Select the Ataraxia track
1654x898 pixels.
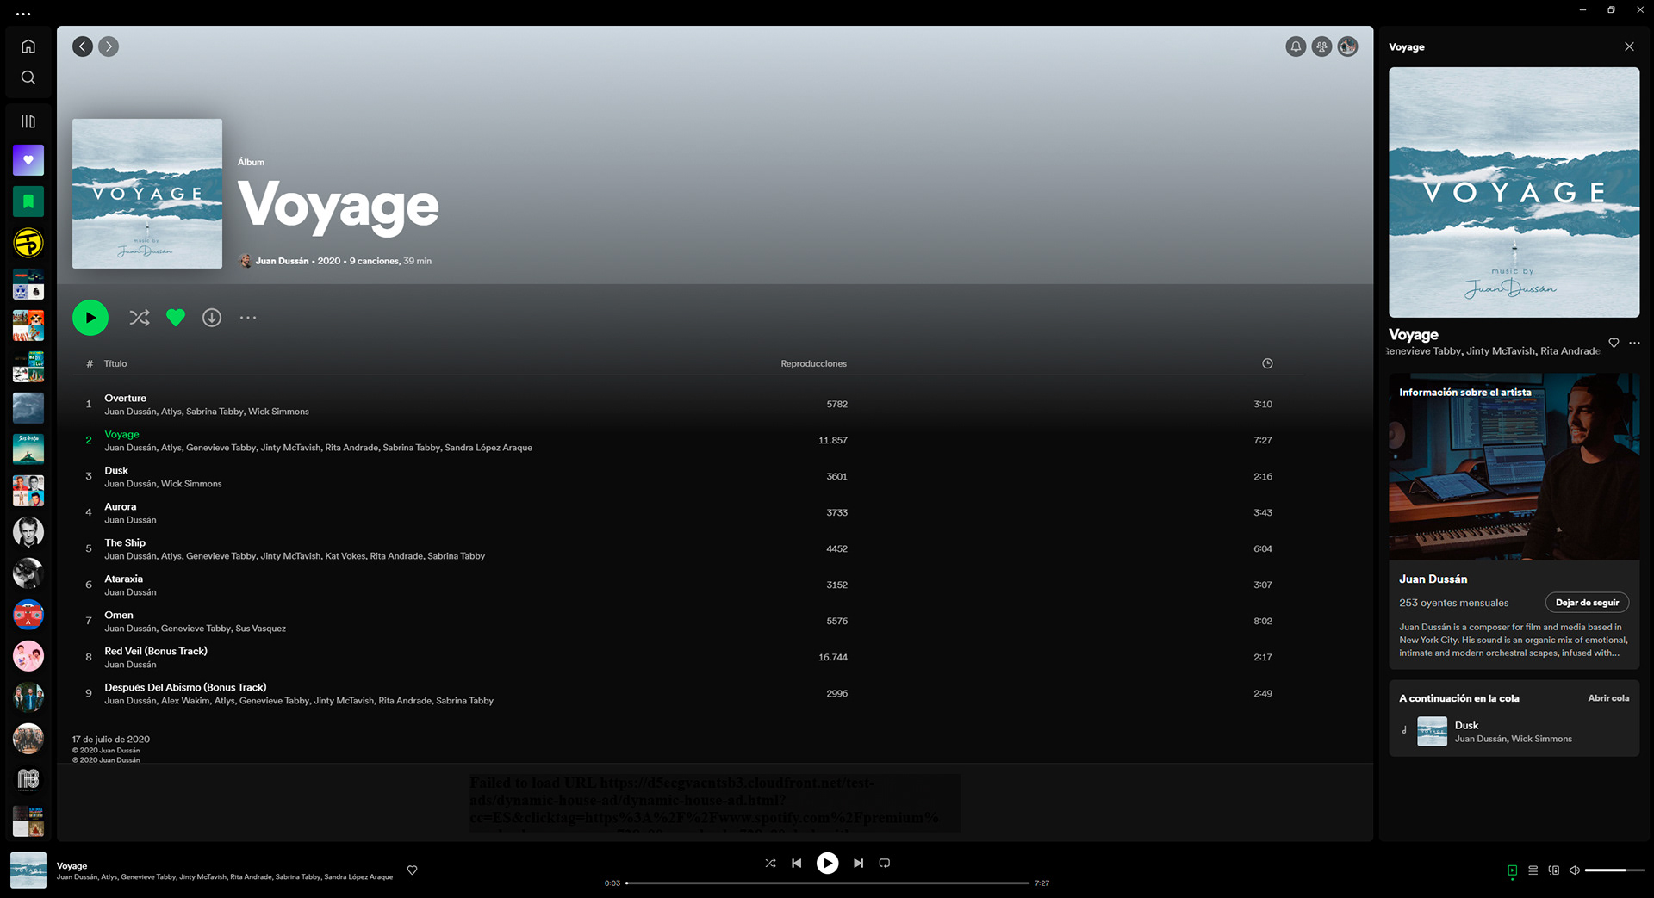[687, 585]
